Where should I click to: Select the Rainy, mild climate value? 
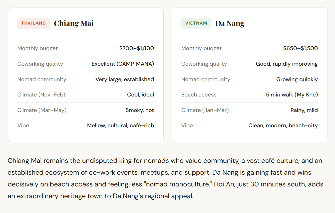click(x=304, y=110)
